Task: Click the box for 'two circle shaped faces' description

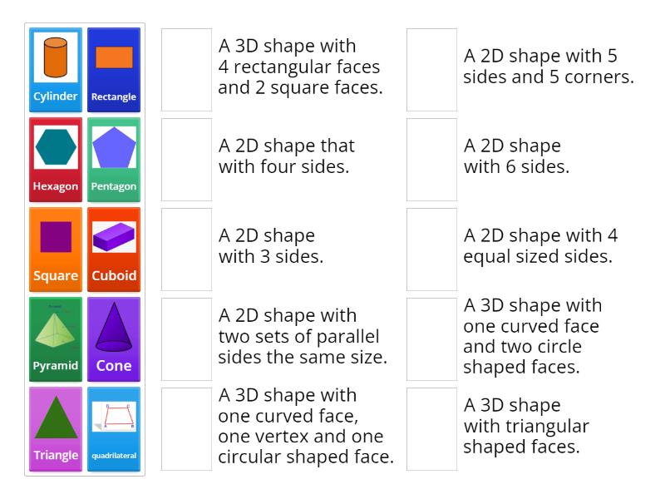Action: 431,339
